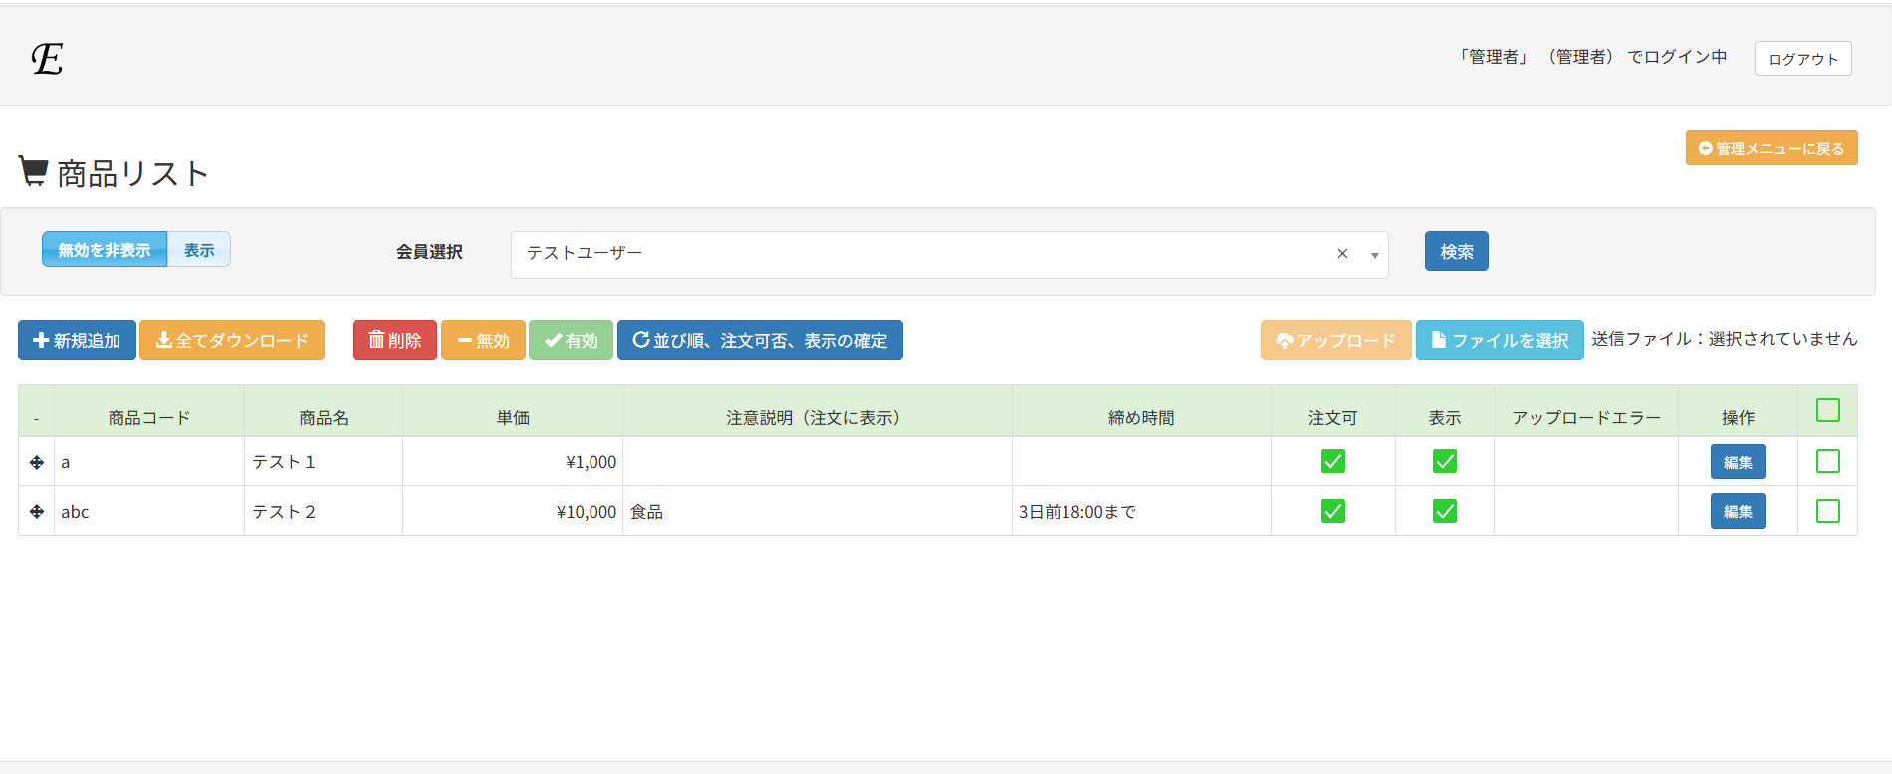
Task: Toggle 注文可 checkbox for テスト２
Action: (1333, 511)
